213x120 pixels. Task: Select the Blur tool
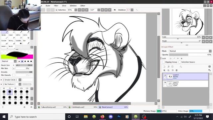[x=26, y=42]
